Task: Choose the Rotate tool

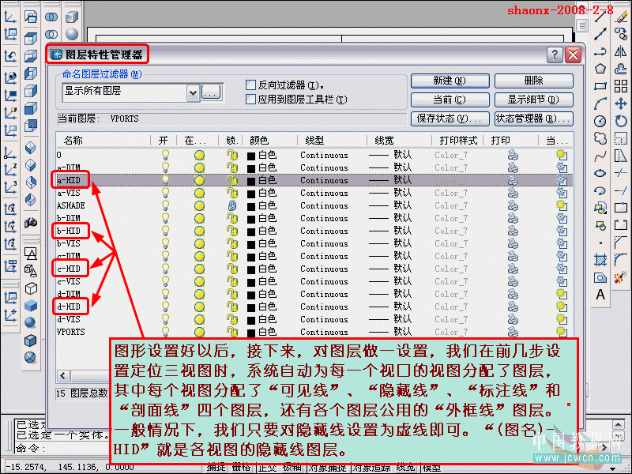Action: point(622,121)
